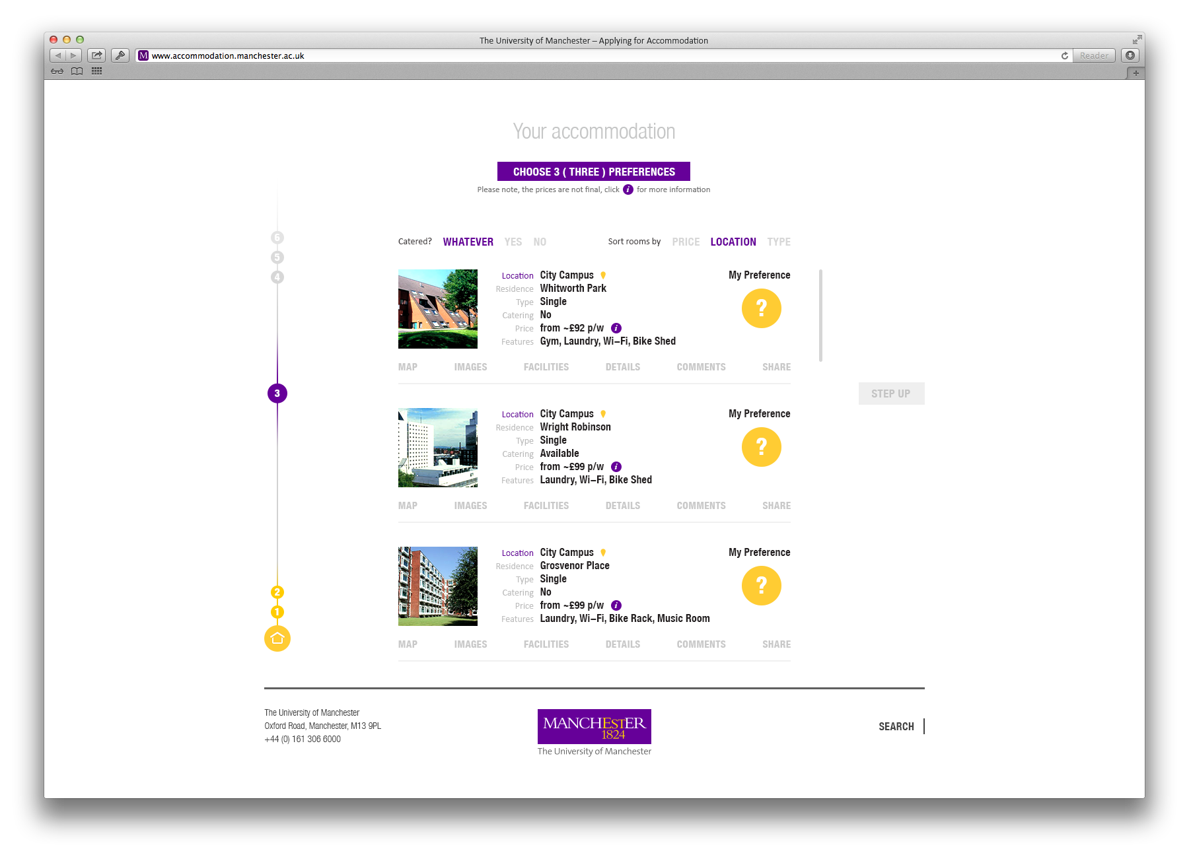This screenshot has height=859, width=1189.
Task: Jump to step 2 on the progress timeline
Action: 277,592
